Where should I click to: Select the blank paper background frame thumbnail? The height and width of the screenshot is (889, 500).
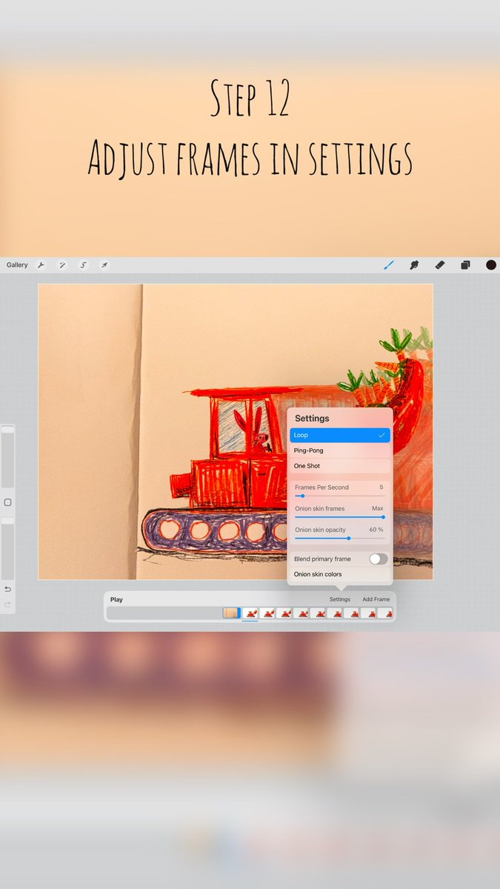pyautogui.click(x=231, y=613)
